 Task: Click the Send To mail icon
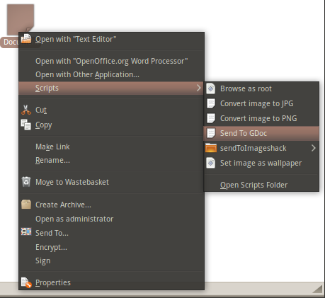[x=26, y=232]
